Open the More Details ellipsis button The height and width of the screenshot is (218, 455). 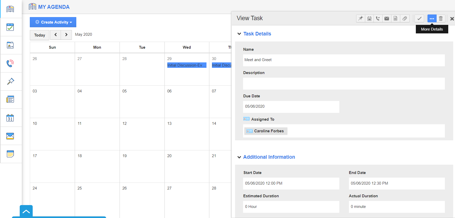[x=432, y=18]
